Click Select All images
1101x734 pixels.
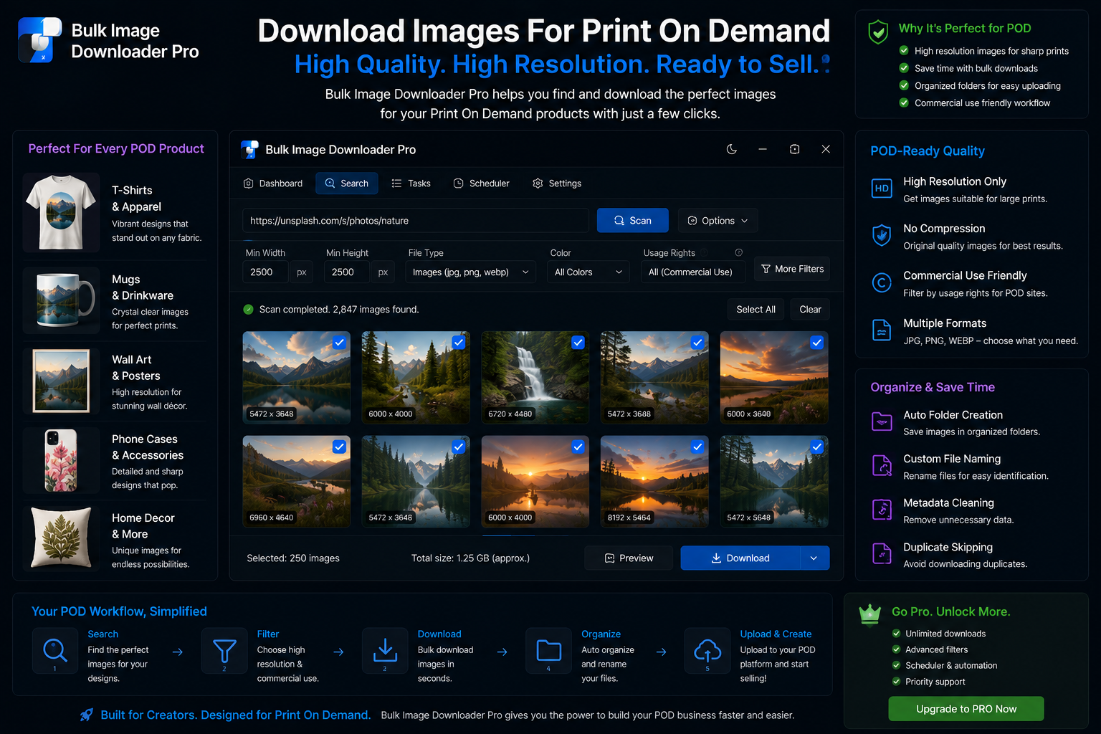click(x=756, y=310)
